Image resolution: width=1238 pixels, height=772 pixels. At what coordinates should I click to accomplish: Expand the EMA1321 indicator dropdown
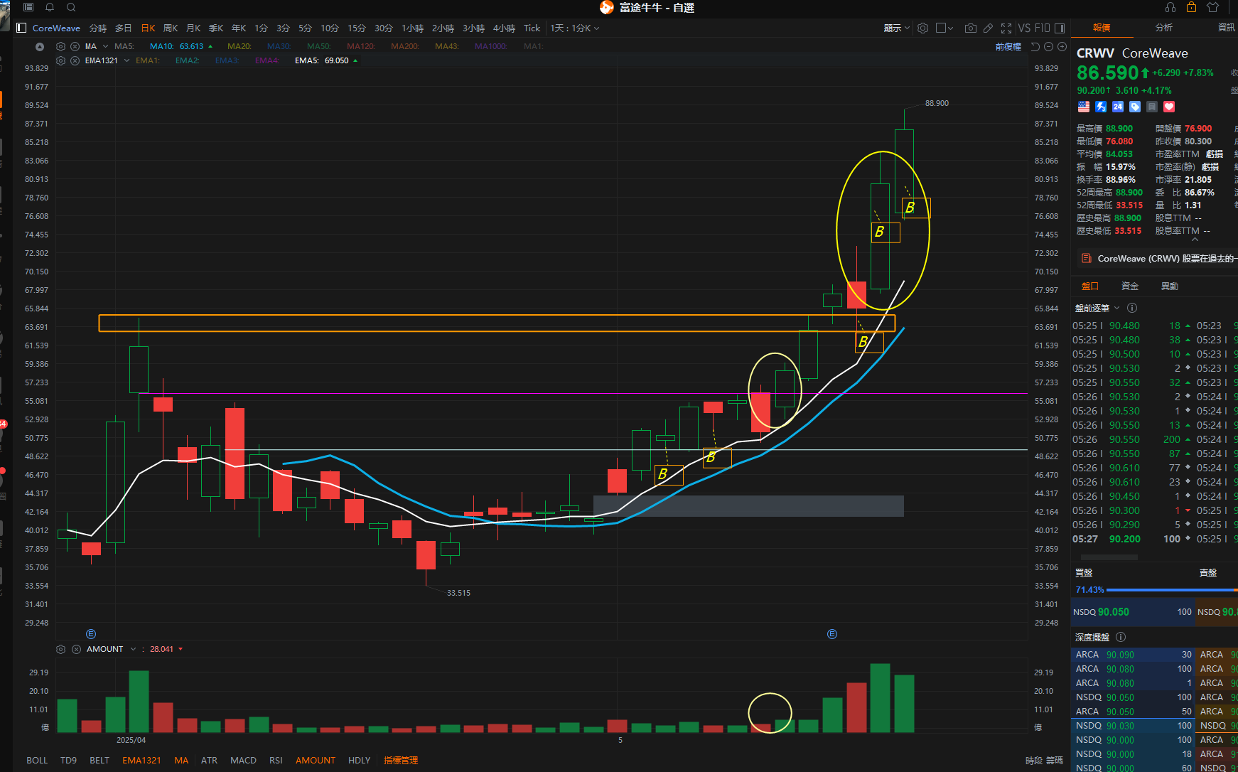click(x=127, y=61)
